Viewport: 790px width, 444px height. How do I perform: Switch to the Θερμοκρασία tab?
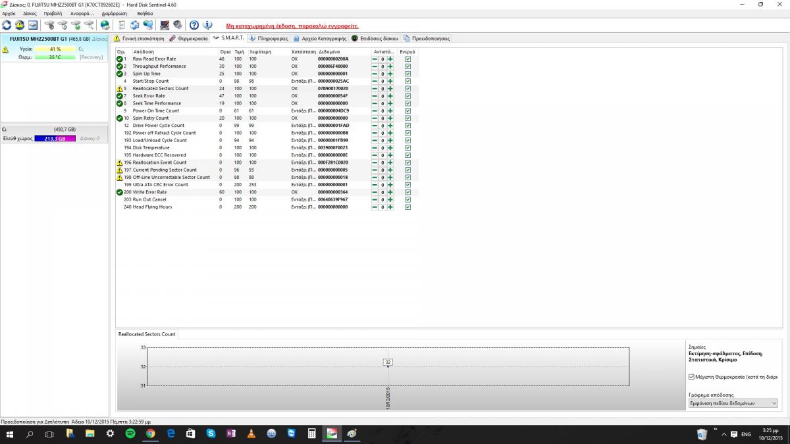point(189,38)
